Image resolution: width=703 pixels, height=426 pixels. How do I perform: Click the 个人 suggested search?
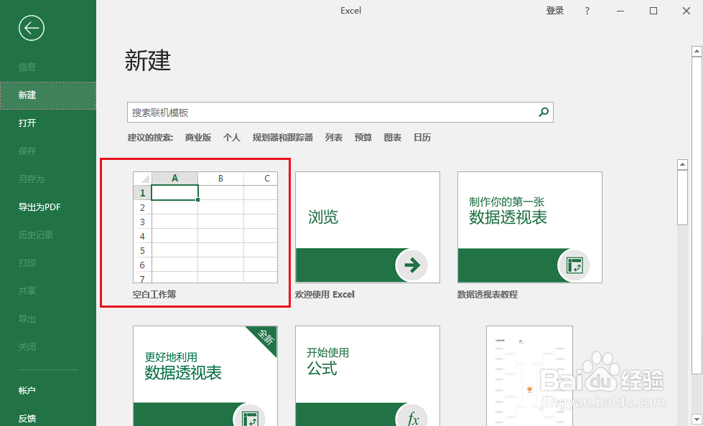pos(232,138)
